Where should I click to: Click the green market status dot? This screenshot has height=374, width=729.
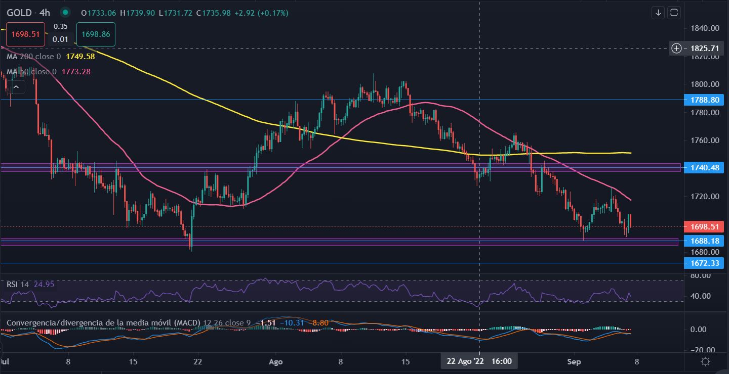[x=65, y=12]
